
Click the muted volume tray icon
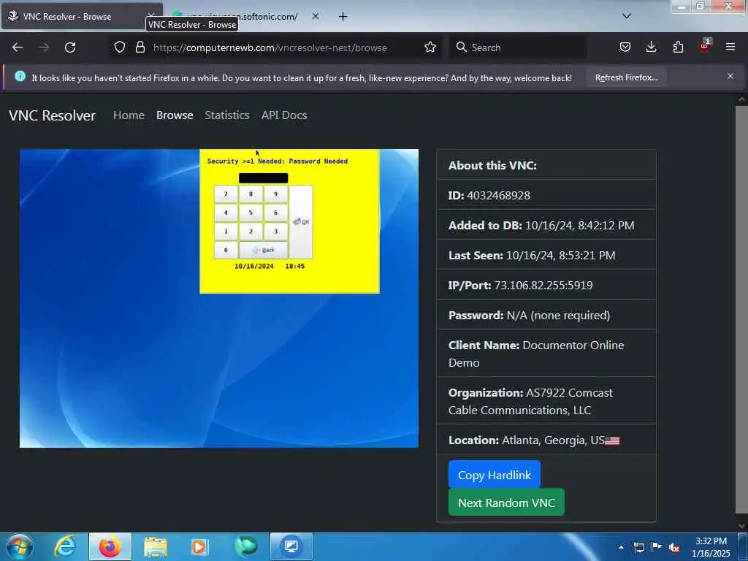pos(674,548)
